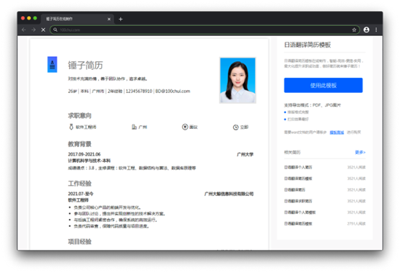Click the 求职意向 section heading

[79, 116]
